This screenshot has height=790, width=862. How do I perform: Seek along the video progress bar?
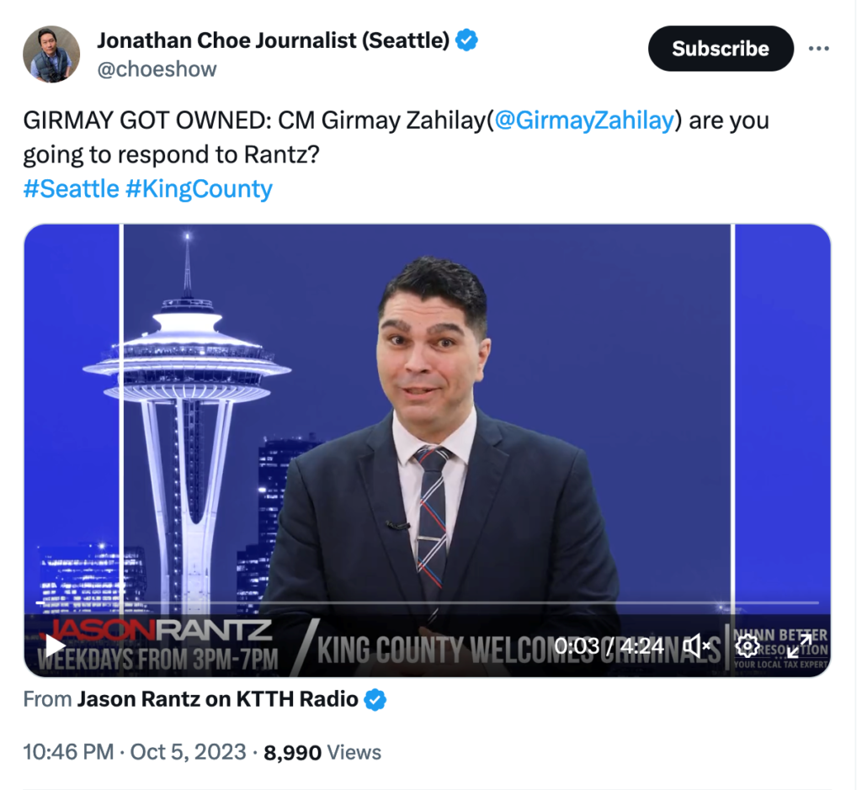click(x=427, y=602)
